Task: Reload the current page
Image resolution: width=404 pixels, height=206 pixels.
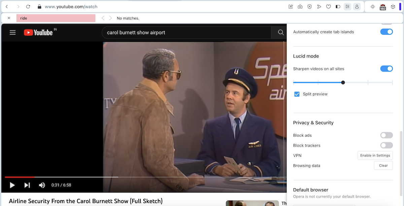Action: tap(28, 7)
